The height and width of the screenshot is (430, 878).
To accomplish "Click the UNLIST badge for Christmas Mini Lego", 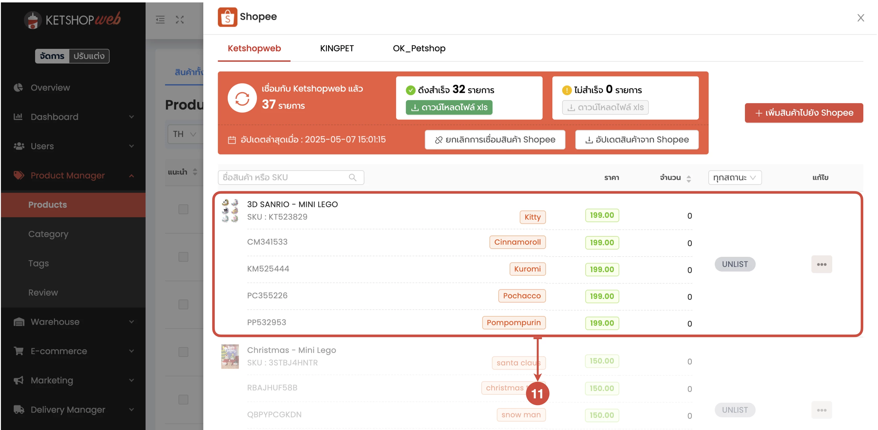I will (735, 410).
